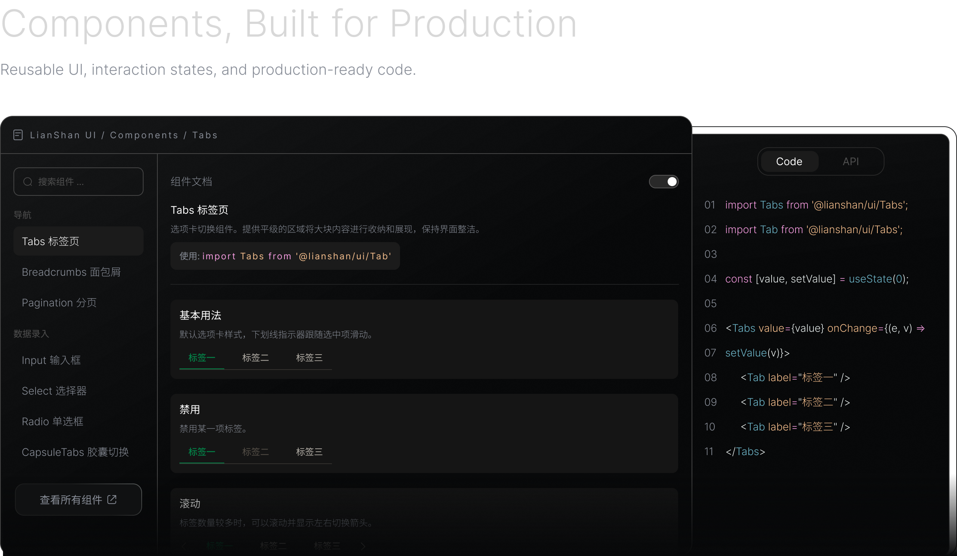
Task: Focus the 搜索组件 search field
Action: 78,182
